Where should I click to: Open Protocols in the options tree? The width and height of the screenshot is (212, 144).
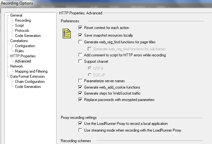point(22,31)
